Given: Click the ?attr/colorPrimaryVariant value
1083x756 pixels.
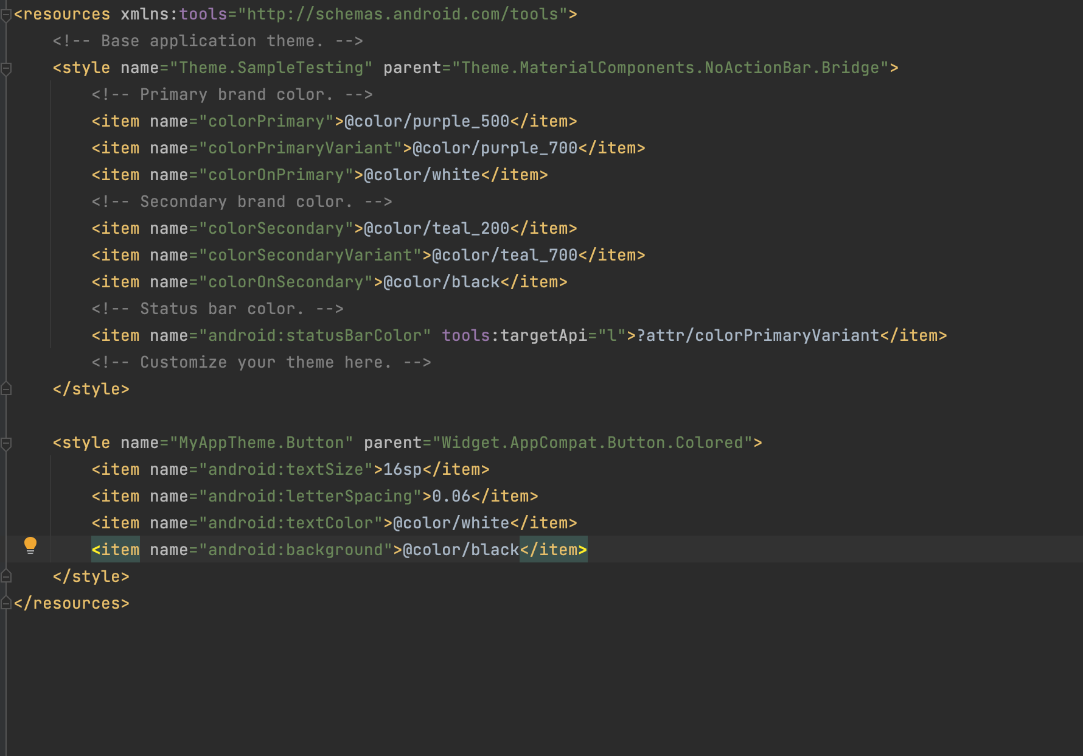Looking at the screenshot, I should point(758,336).
